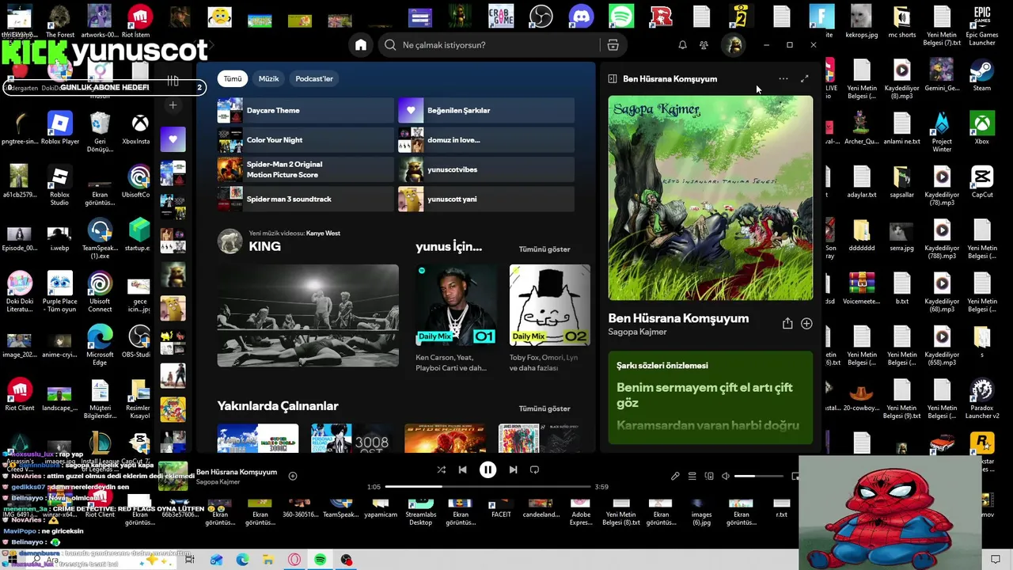Open Task View on the taskbar
The width and height of the screenshot is (1013, 570).
[x=190, y=560]
